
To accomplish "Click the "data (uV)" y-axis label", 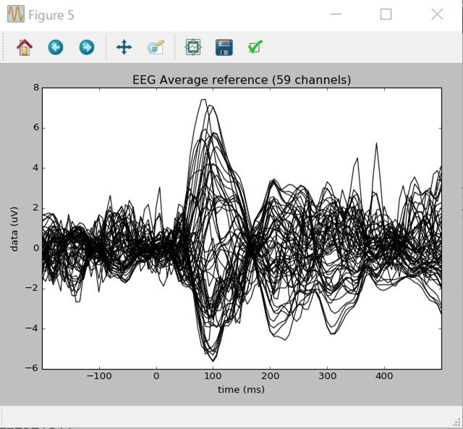I will tap(14, 228).
